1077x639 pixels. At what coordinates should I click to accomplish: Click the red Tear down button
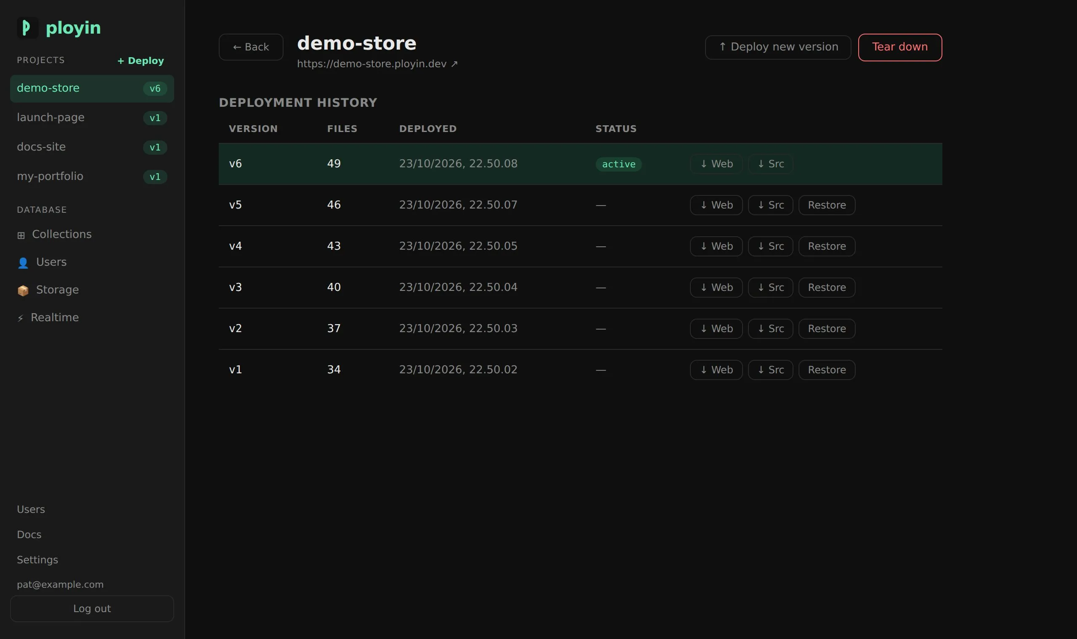900,47
